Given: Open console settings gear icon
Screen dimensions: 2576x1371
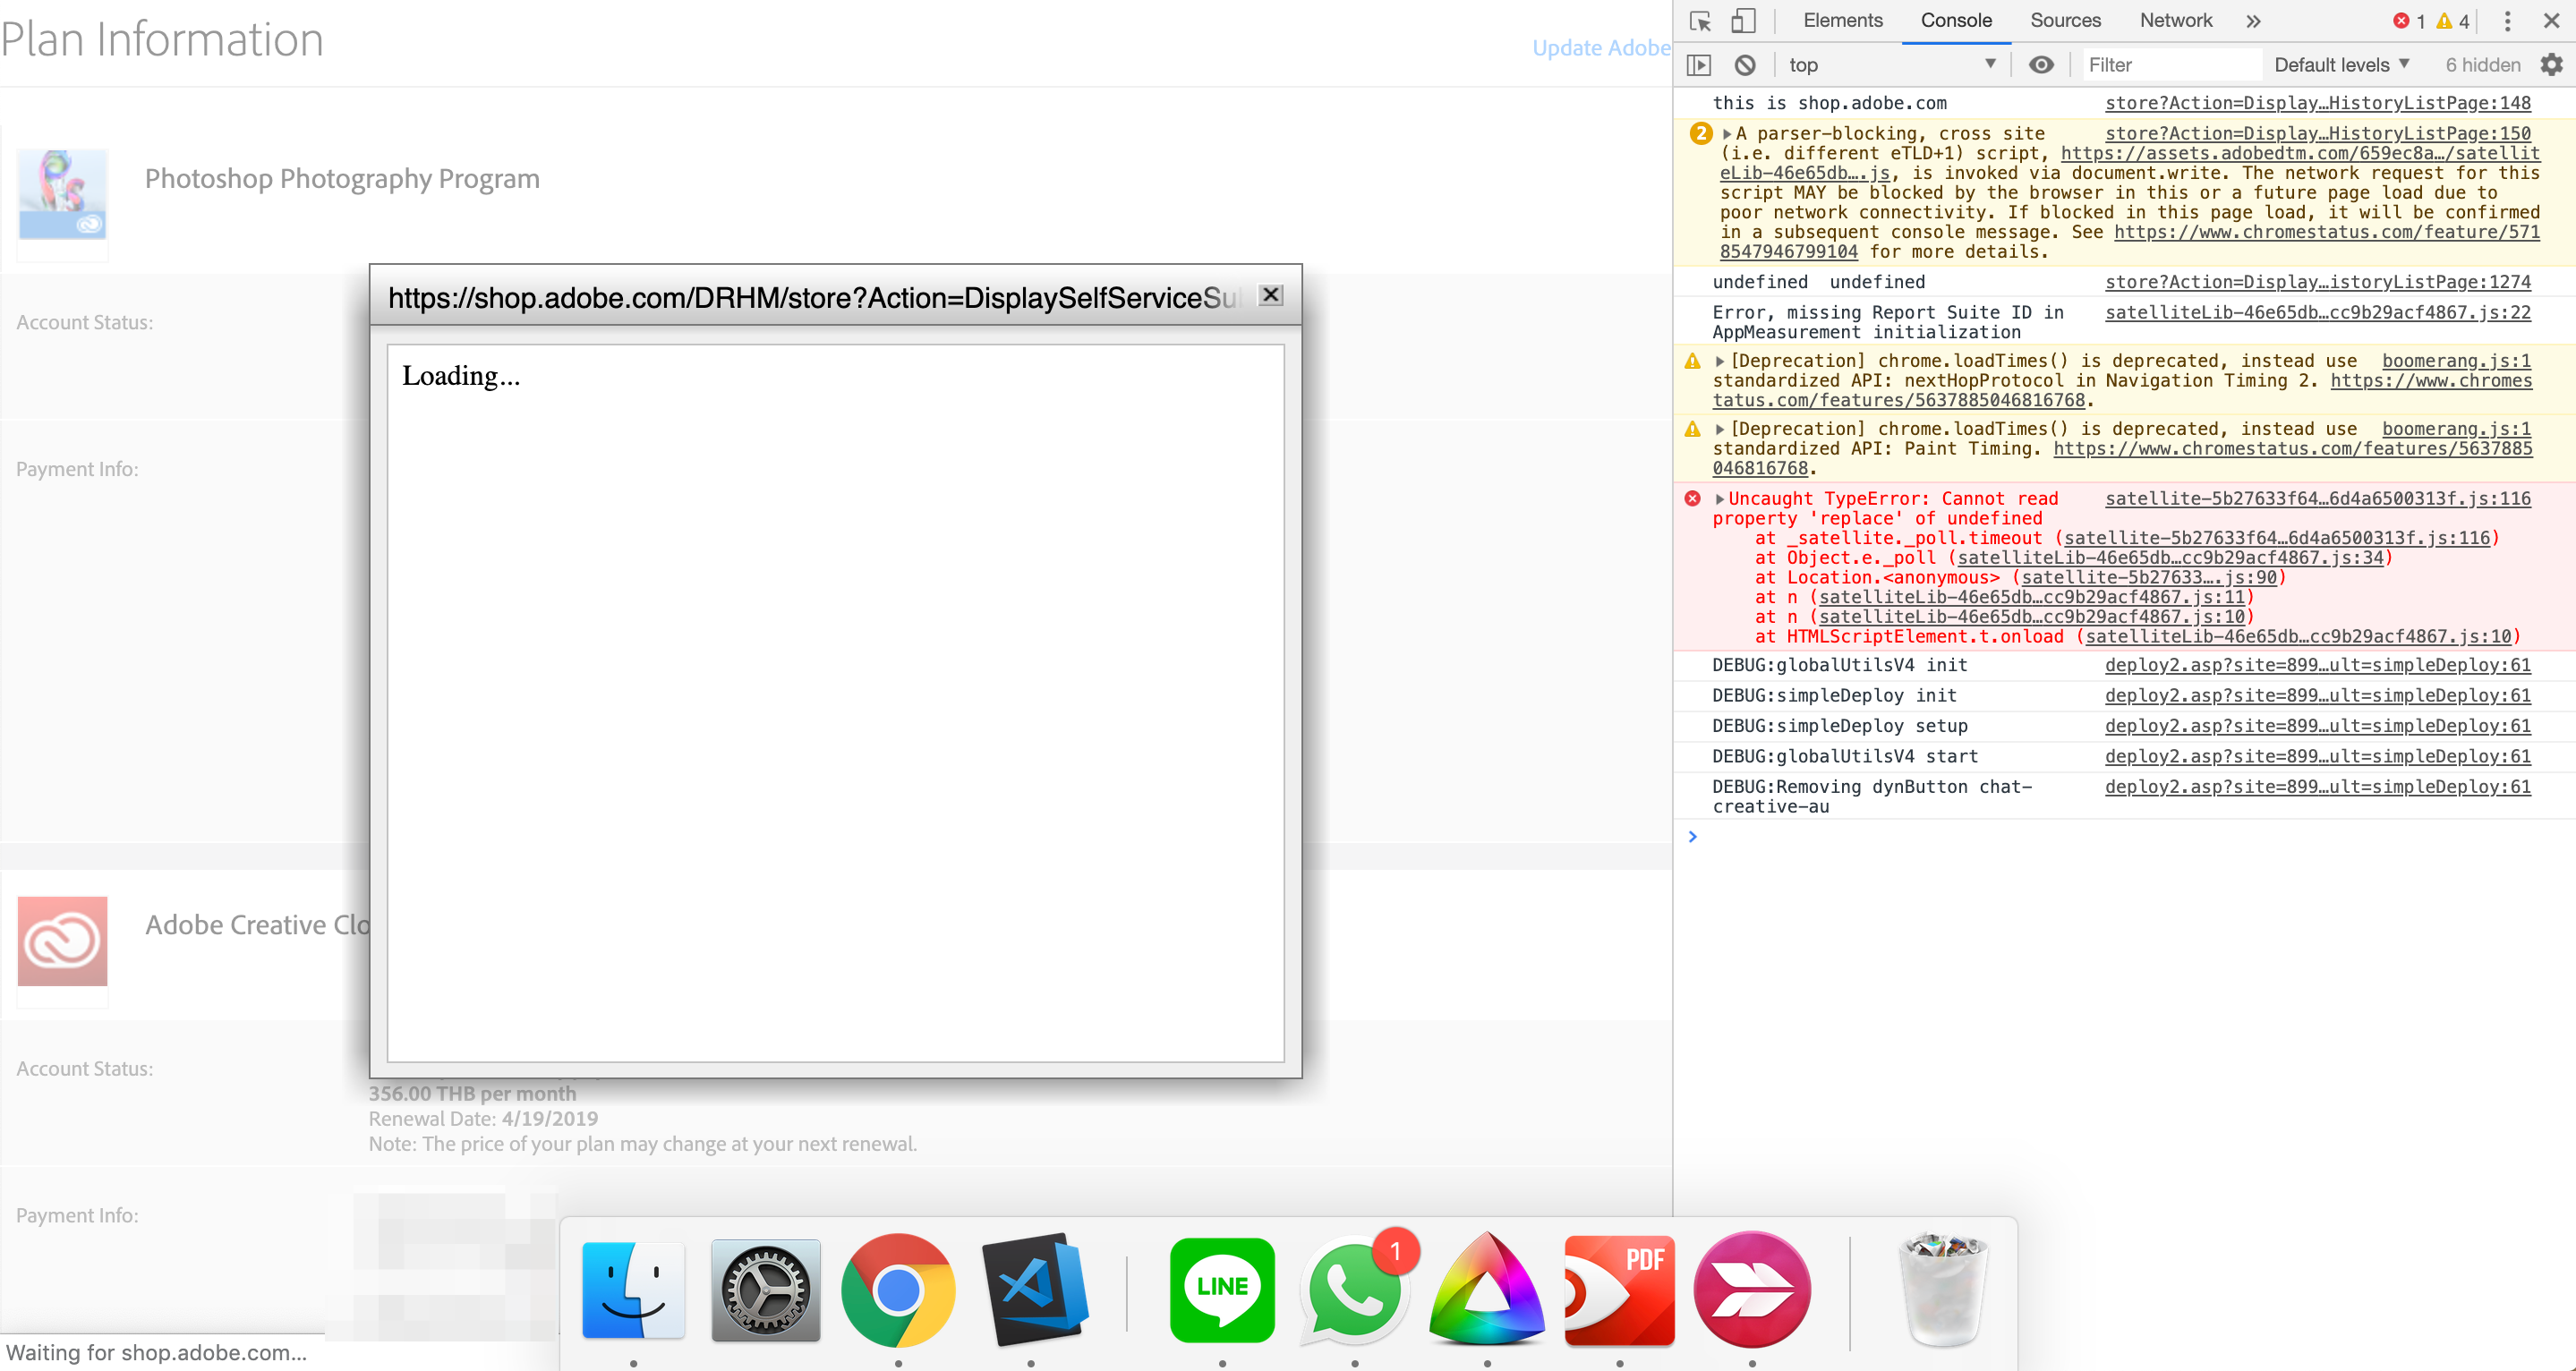Looking at the screenshot, I should 2551,65.
